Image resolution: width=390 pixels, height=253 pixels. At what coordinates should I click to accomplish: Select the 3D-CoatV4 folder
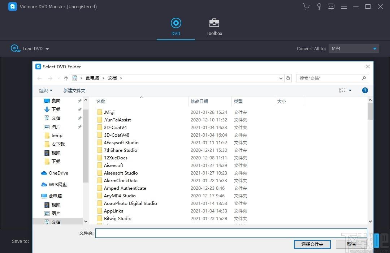click(115, 128)
